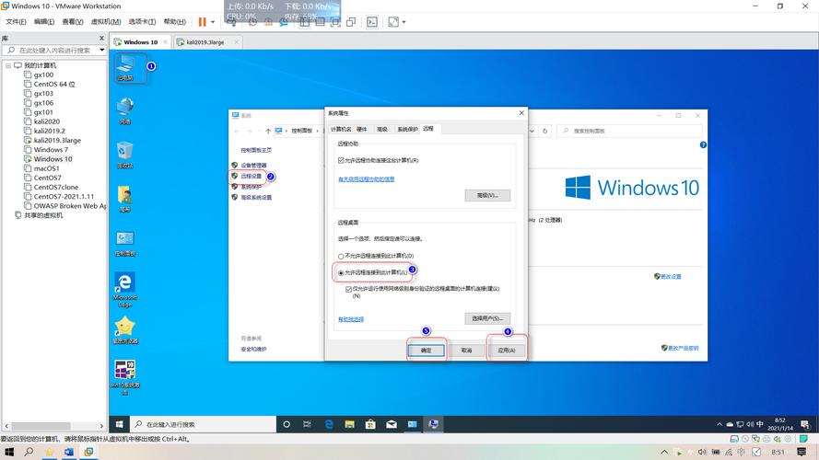This screenshot has height=460, width=819.
Task: Select the Microsoft Edge desktop icon
Action: coord(125,289)
